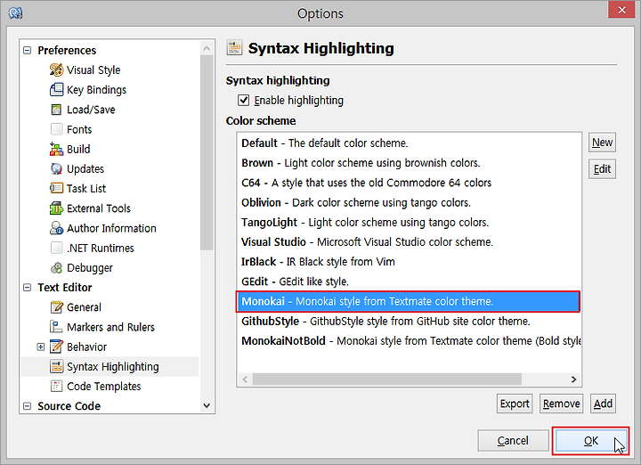The height and width of the screenshot is (465, 641).
Task: Click the blank .NET Runtimes icon
Action: tap(56, 248)
